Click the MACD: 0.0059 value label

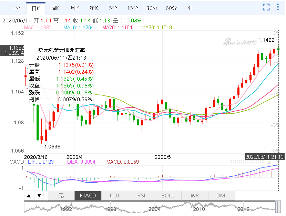[x=123, y=162]
